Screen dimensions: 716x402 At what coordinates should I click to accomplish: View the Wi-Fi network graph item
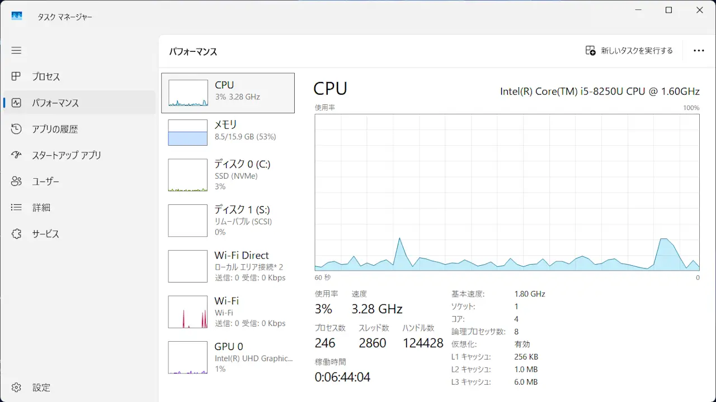228,312
